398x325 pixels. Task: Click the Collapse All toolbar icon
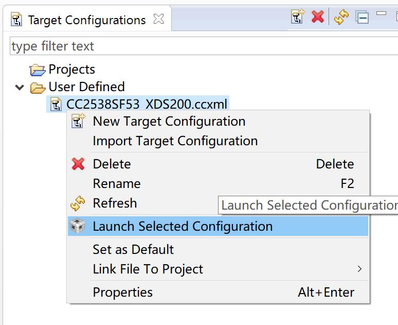click(x=363, y=17)
